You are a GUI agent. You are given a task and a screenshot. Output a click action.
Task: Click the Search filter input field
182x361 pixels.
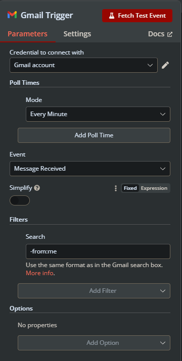click(x=98, y=251)
